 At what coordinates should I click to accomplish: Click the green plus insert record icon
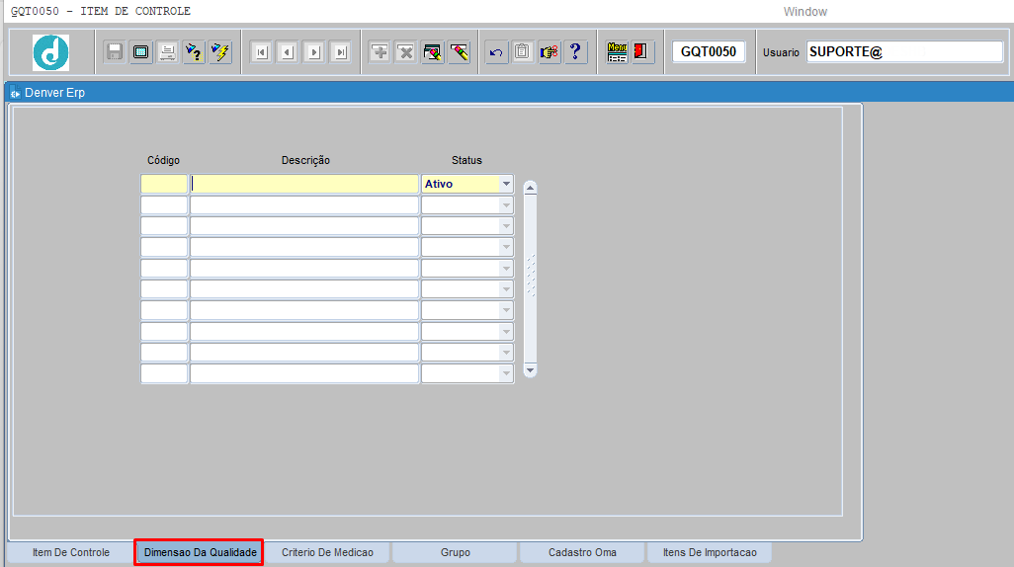coord(380,52)
